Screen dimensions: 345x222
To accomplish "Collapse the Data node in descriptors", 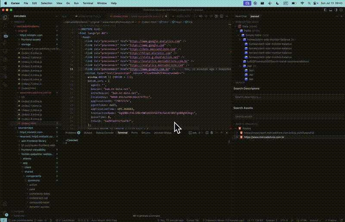I will (x=236, y=26).
